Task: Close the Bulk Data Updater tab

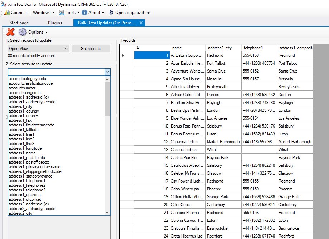Action: pos(141,23)
